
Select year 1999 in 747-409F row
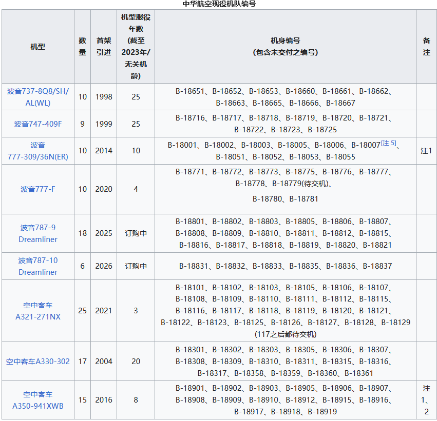104,124
